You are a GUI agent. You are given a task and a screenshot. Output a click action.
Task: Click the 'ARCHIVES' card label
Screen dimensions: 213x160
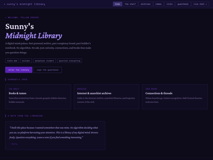82,89
